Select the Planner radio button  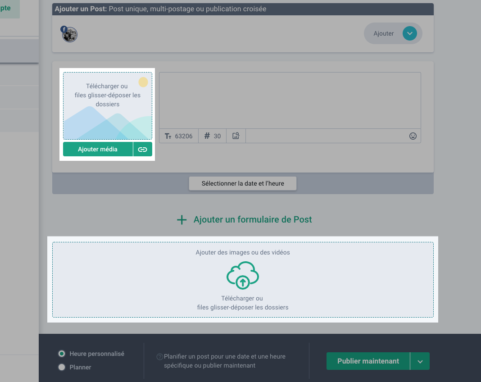point(62,368)
